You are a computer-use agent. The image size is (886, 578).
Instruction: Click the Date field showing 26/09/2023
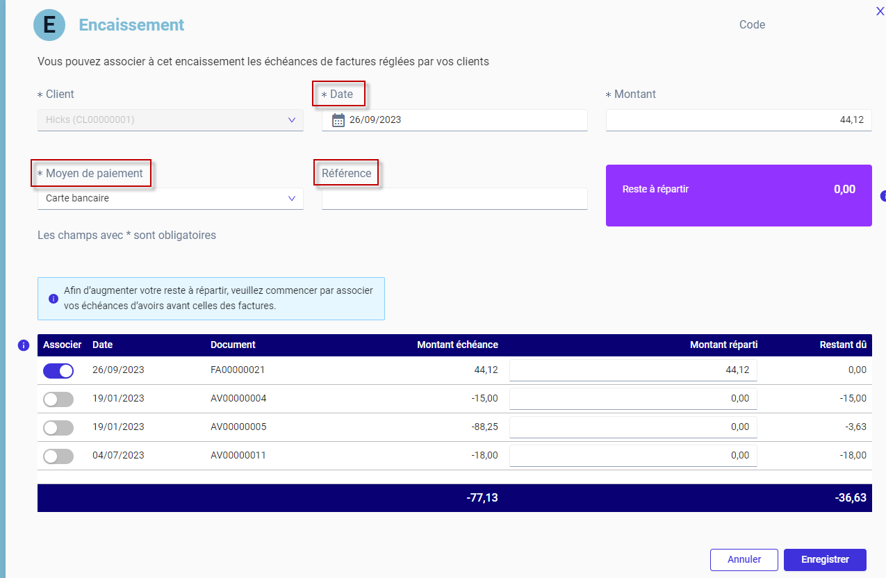454,119
